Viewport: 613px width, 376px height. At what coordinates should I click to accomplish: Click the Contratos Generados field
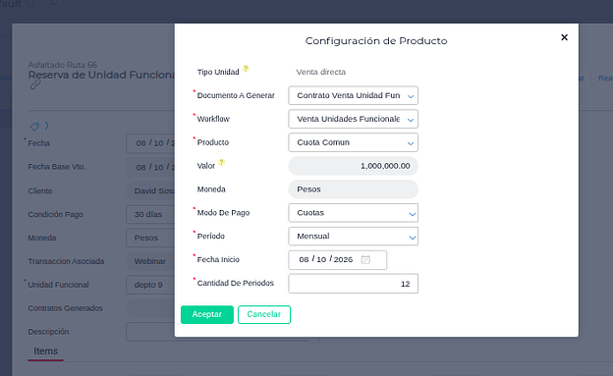point(150,308)
